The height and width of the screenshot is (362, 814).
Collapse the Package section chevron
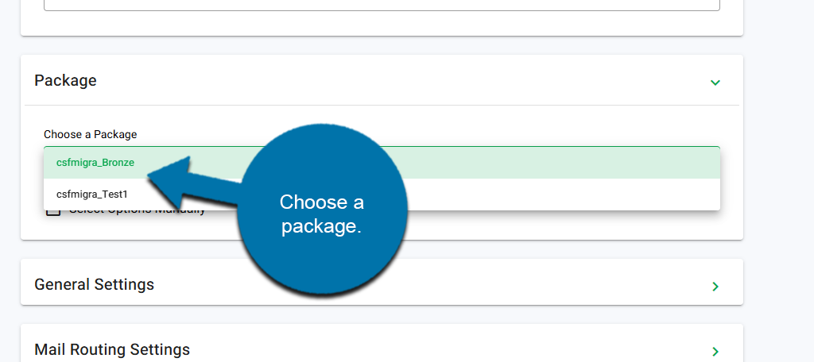715,82
